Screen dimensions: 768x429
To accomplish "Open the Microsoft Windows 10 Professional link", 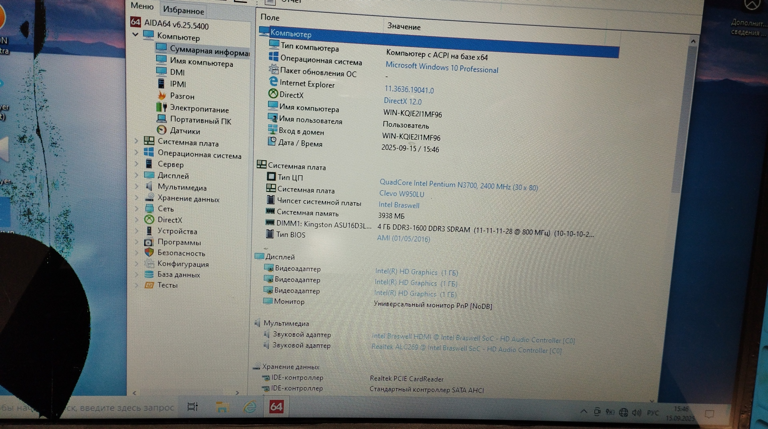I will pyautogui.click(x=442, y=67).
